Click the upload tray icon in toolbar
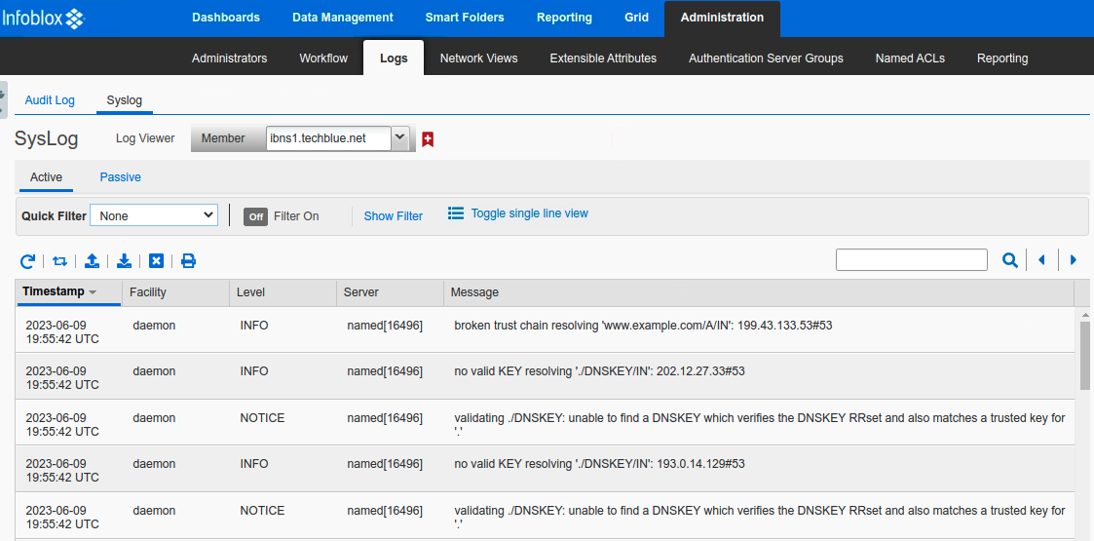 click(92, 260)
